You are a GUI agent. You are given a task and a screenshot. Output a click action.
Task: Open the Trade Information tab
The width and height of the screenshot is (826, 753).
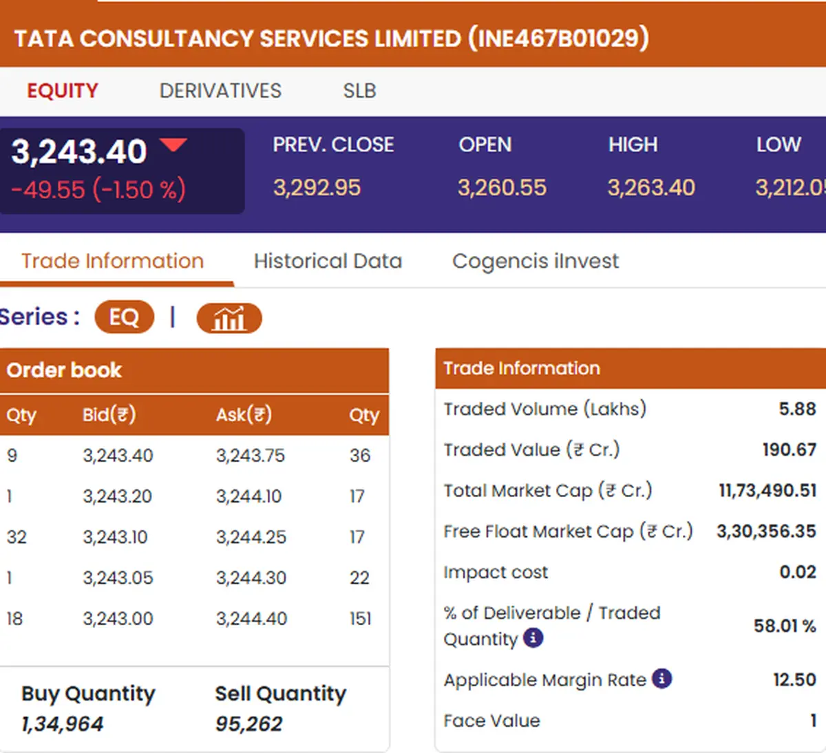point(113,262)
